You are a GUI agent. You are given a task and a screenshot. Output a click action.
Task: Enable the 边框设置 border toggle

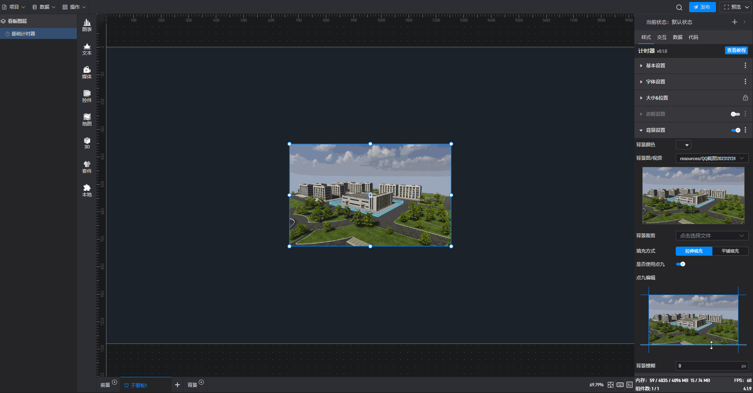point(735,114)
